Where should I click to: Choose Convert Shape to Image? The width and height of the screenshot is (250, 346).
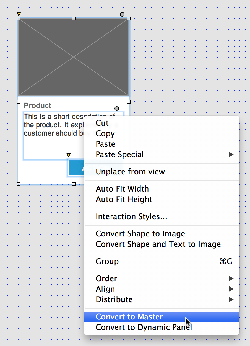(162, 234)
